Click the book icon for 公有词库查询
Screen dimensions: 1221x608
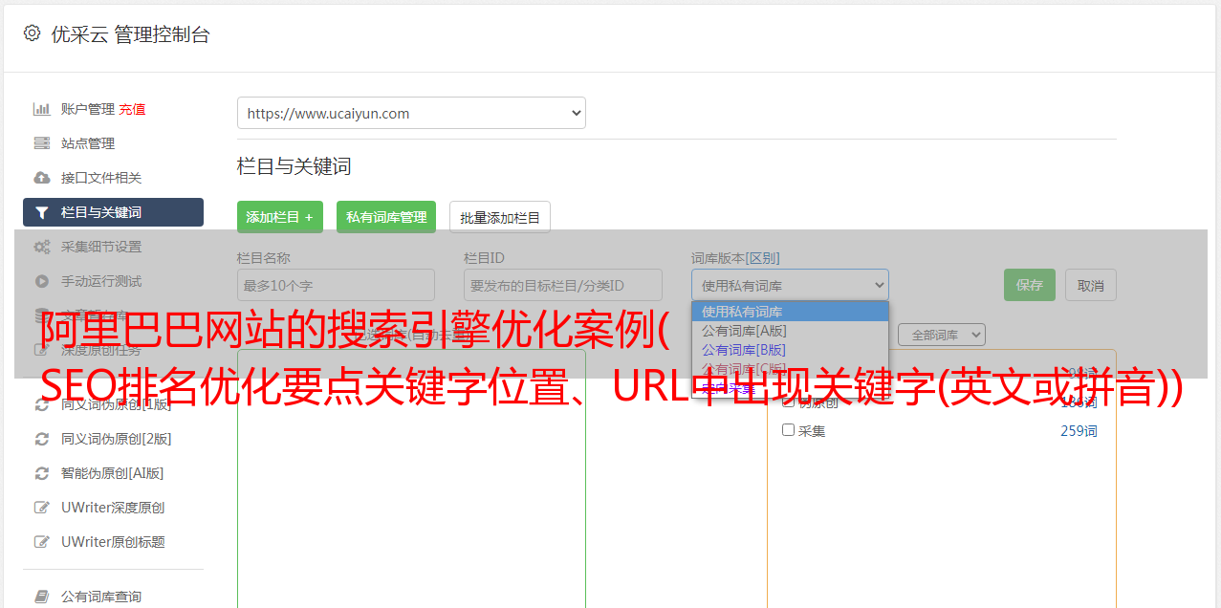tap(42, 597)
